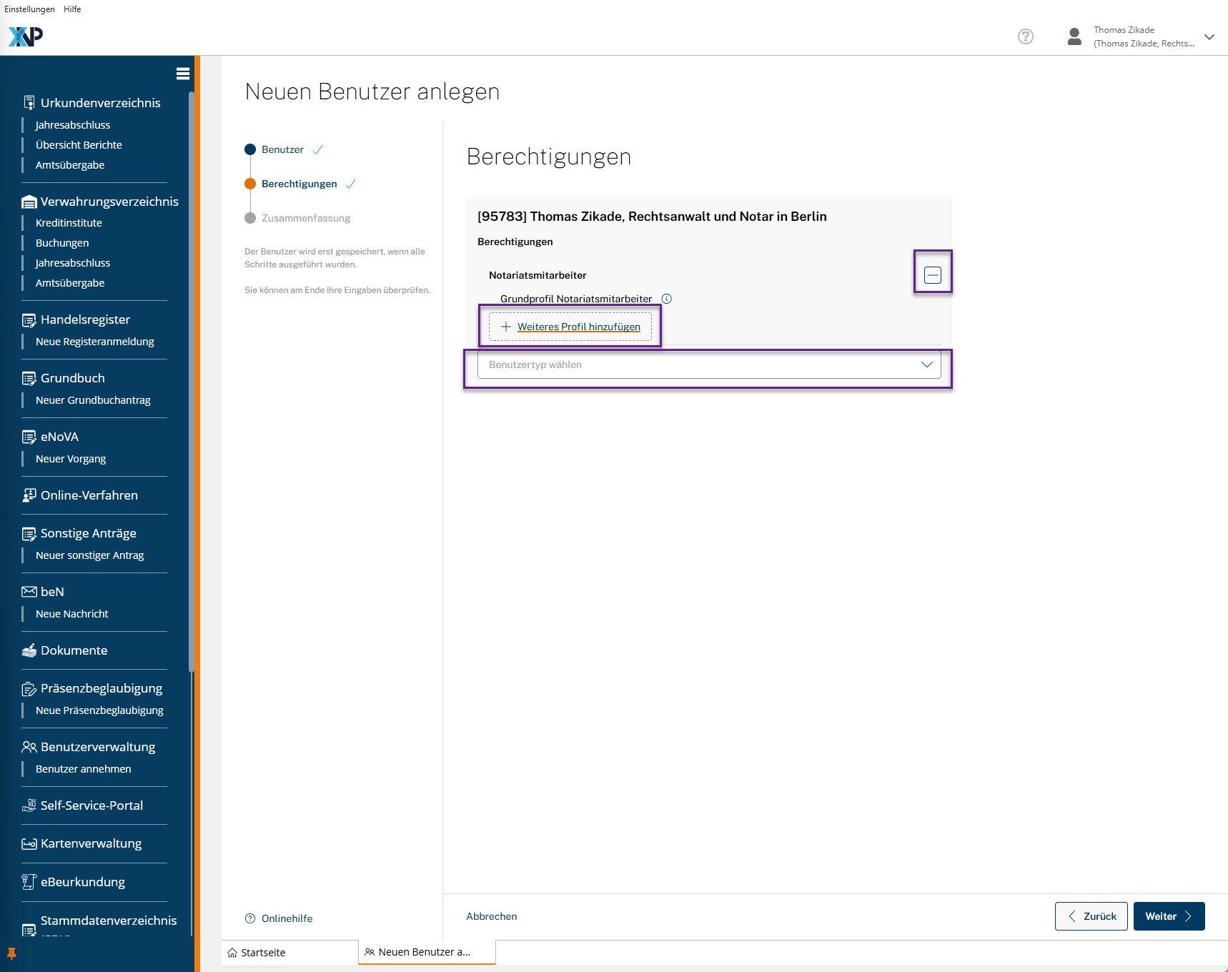The image size is (1228, 972).
Task: Click the pin icon at sidebar bottom
Action: tap(11, 953)
